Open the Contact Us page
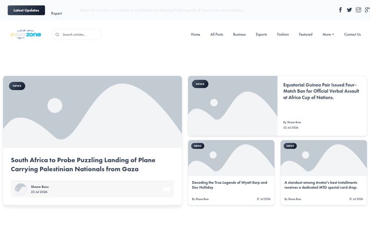 tap(353, 34)
